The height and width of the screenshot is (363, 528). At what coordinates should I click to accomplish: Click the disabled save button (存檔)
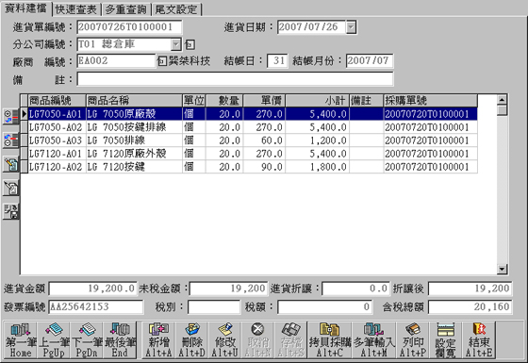coord(290,339)
